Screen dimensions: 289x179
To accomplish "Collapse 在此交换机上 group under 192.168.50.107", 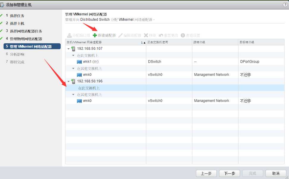I will [x=73, y=55].
